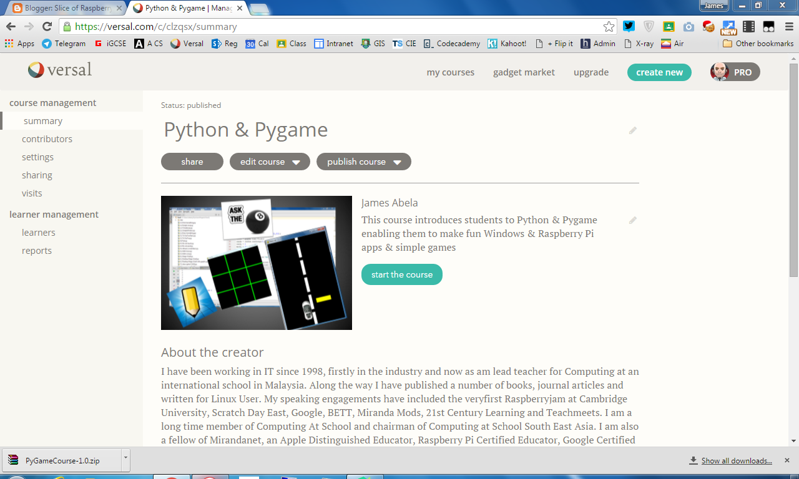Open the GIS bookmark

[373, 44]
